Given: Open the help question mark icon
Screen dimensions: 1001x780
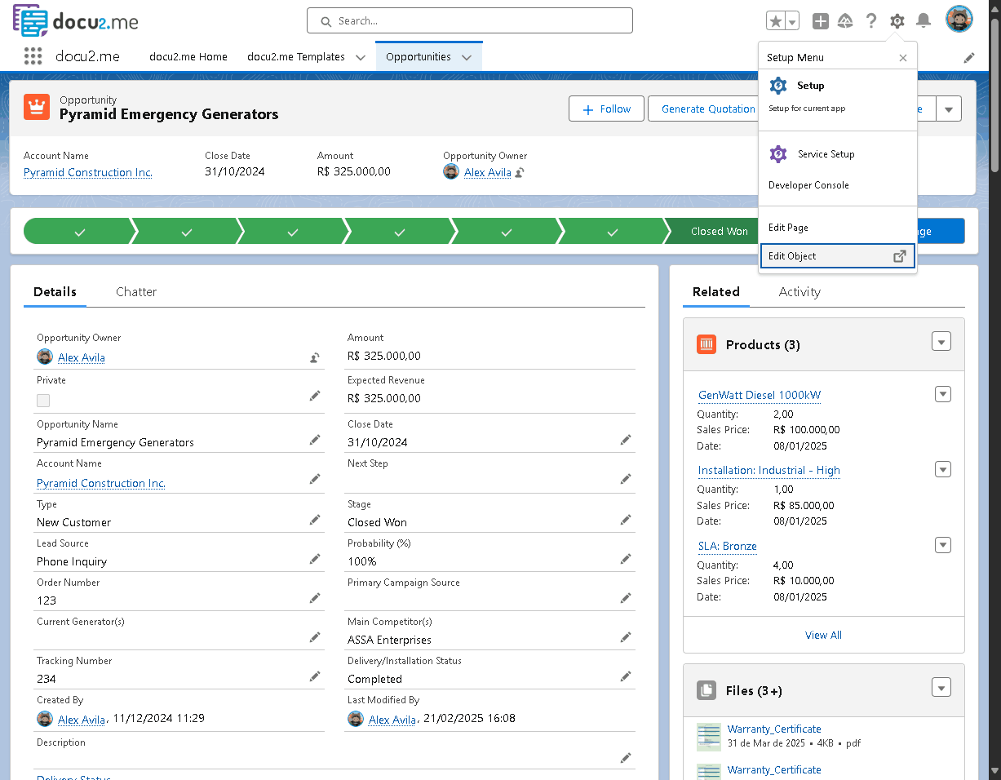Looking at the screenshot, I should 871,21.
